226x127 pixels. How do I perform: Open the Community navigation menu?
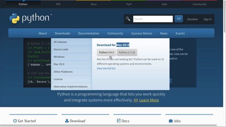pyautogui.click(x=115, y=33)
